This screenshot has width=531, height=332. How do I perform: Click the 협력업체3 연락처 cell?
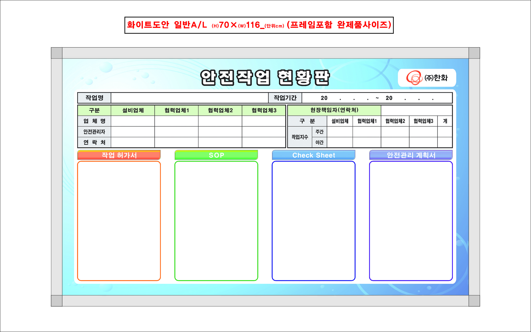264,142
